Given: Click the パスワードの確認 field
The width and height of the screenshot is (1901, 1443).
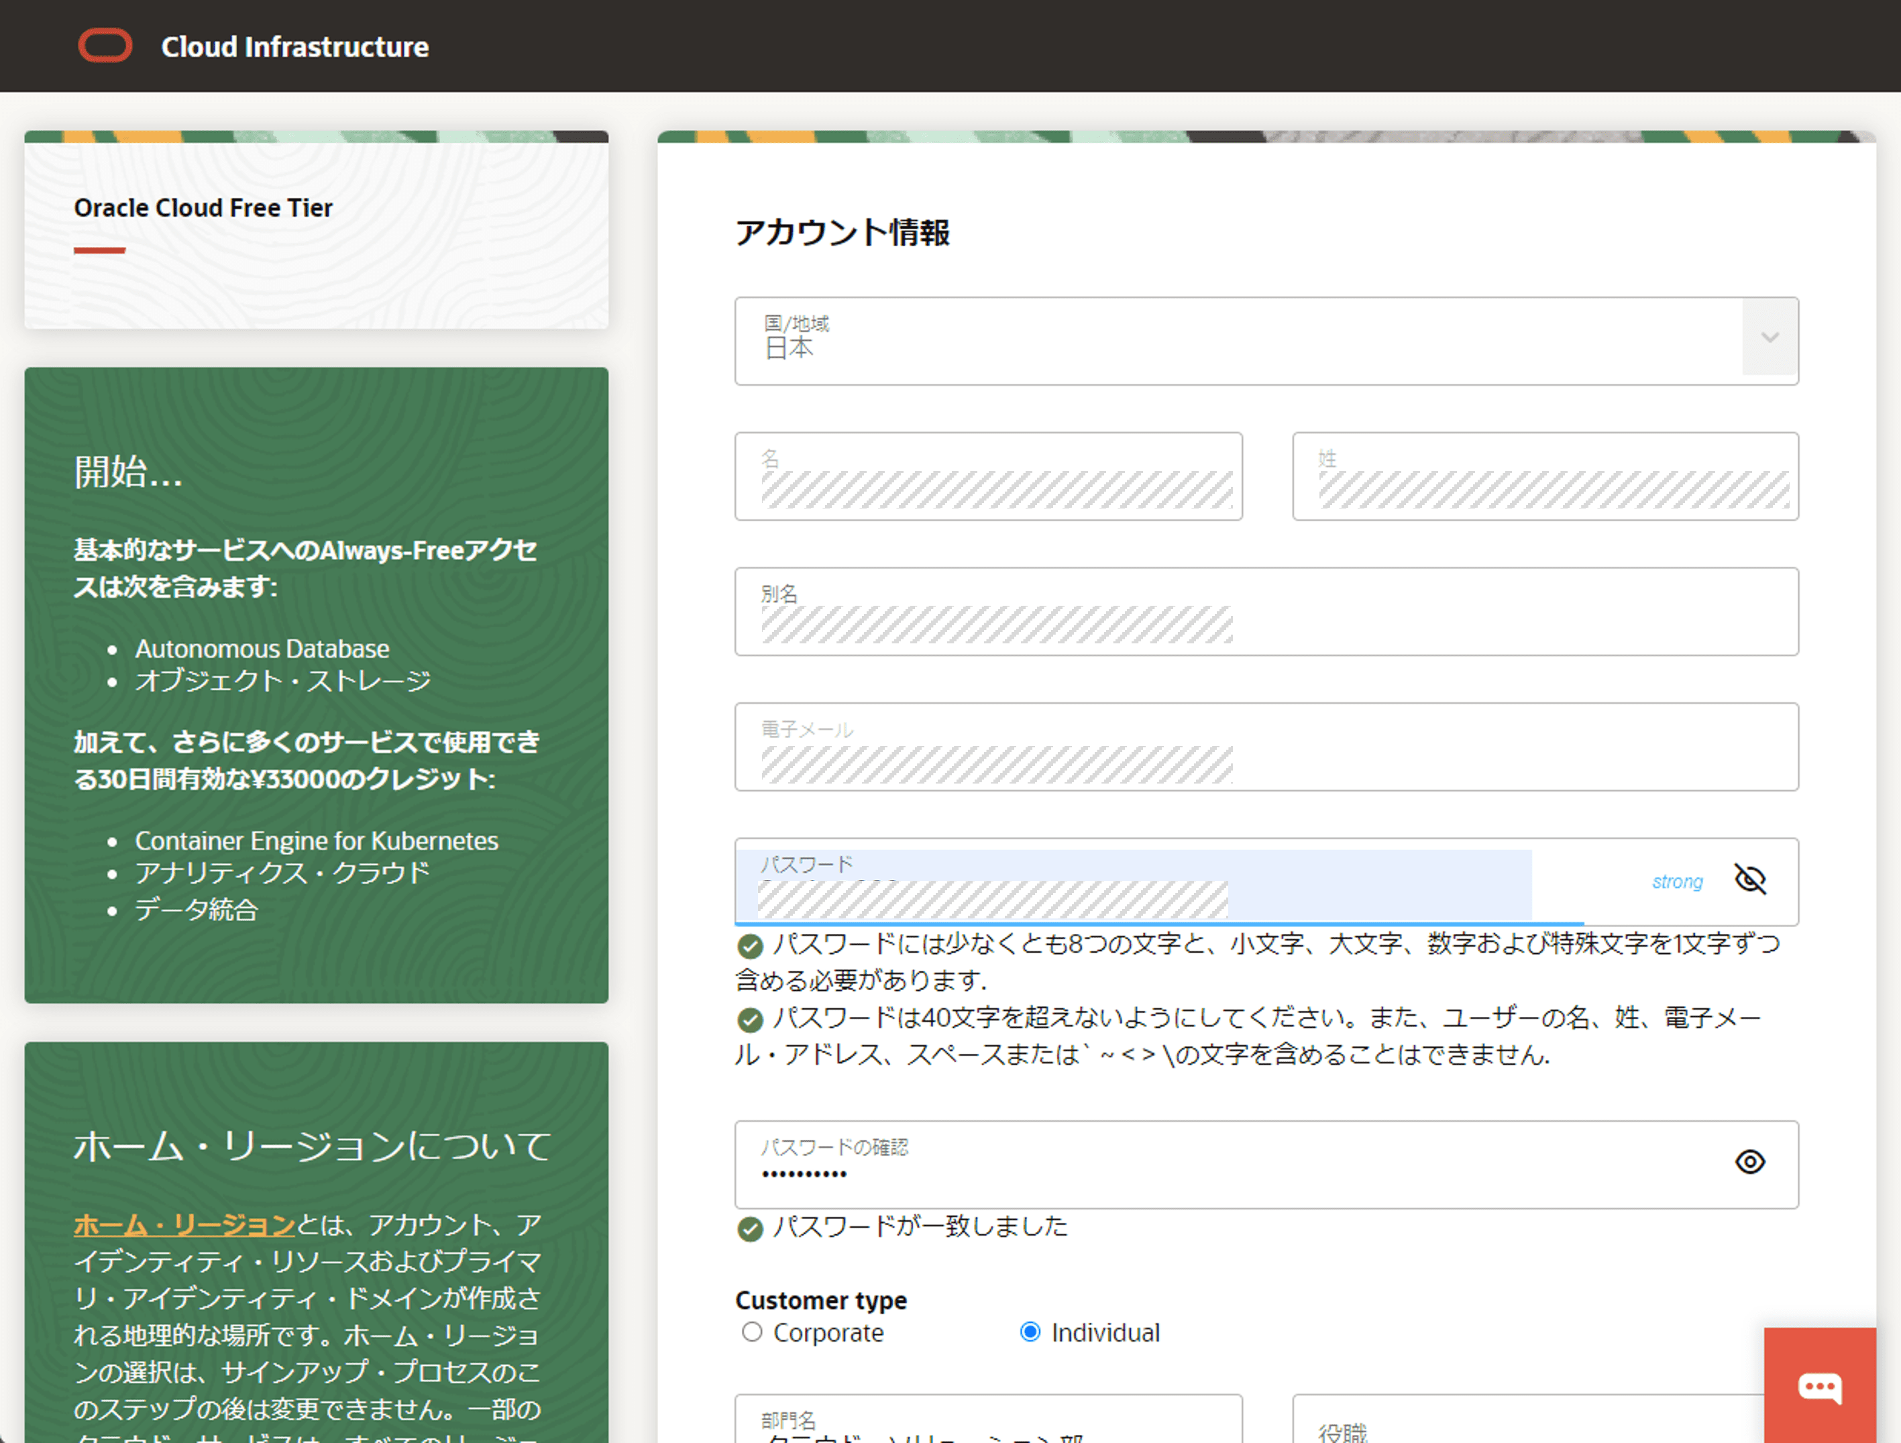Looking at the screenshot, I should [1266, 1165].
